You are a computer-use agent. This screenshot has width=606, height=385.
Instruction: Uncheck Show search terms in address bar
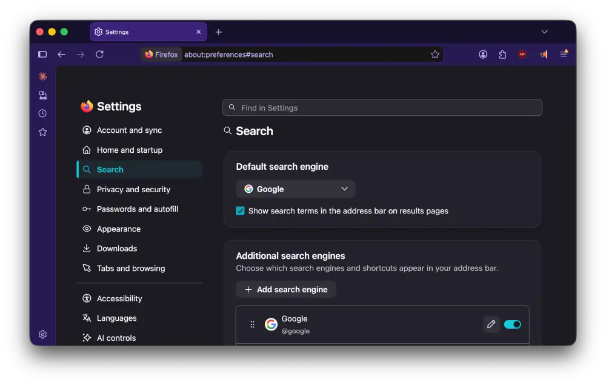pyautogui.click(x=241, y=210)
